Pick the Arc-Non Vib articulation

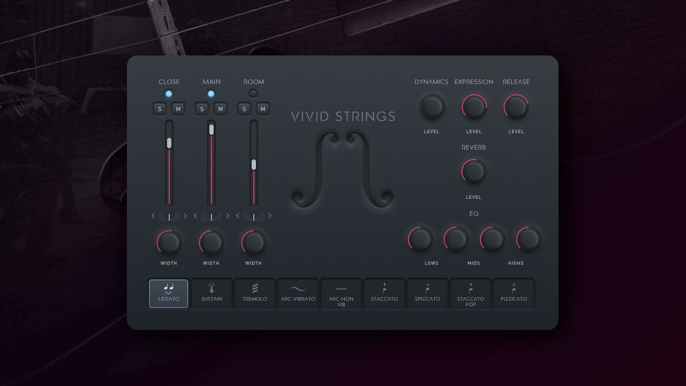(x=341, y=293)
